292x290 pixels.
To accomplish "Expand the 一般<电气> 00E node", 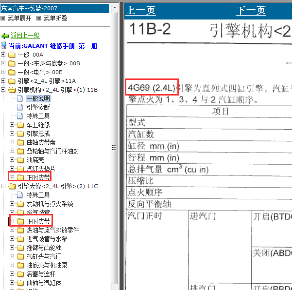I will pyautogui.click(x=3, y=72).
